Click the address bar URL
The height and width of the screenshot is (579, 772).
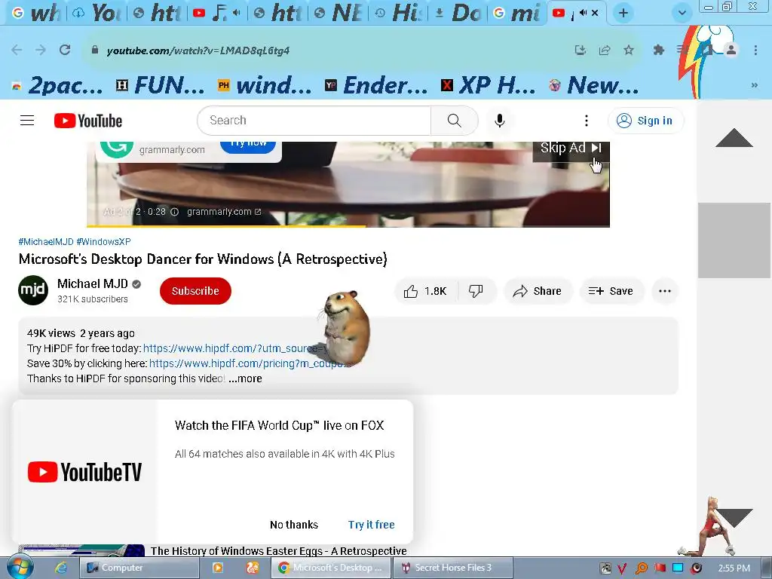click(x=198, y=51)
